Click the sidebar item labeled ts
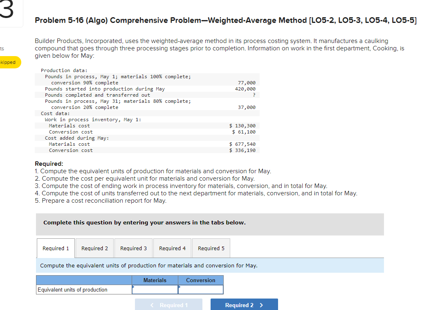This screenshot has width=422, height=310. [x=2, y=49]
